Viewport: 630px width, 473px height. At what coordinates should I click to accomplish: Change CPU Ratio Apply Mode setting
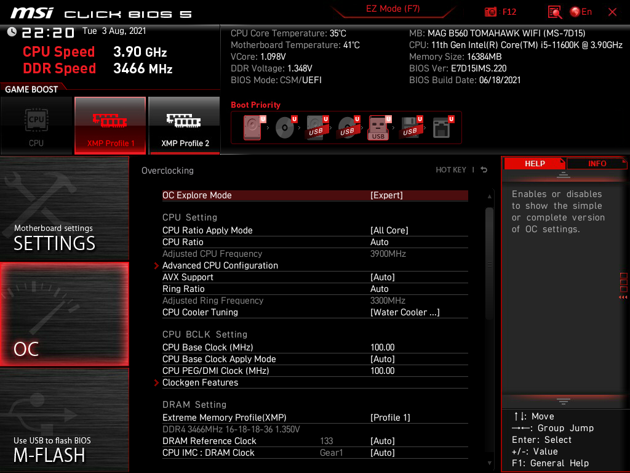(x=315, y=230)
